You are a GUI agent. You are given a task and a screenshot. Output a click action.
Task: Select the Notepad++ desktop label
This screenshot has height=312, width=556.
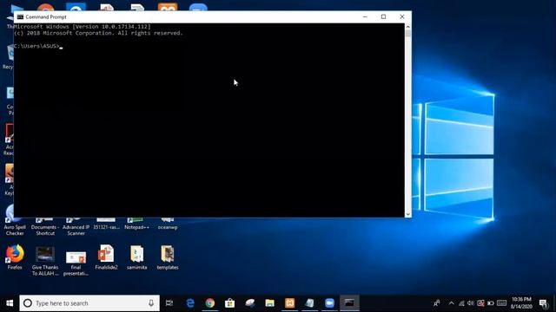click(137, 227)
